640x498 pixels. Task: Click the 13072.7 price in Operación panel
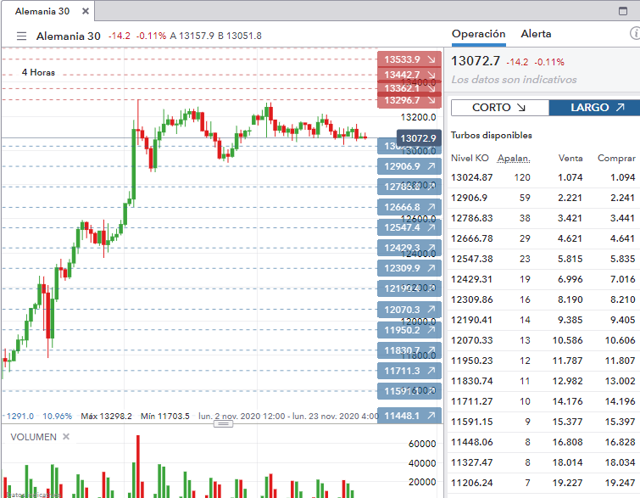tap(476, 61)
